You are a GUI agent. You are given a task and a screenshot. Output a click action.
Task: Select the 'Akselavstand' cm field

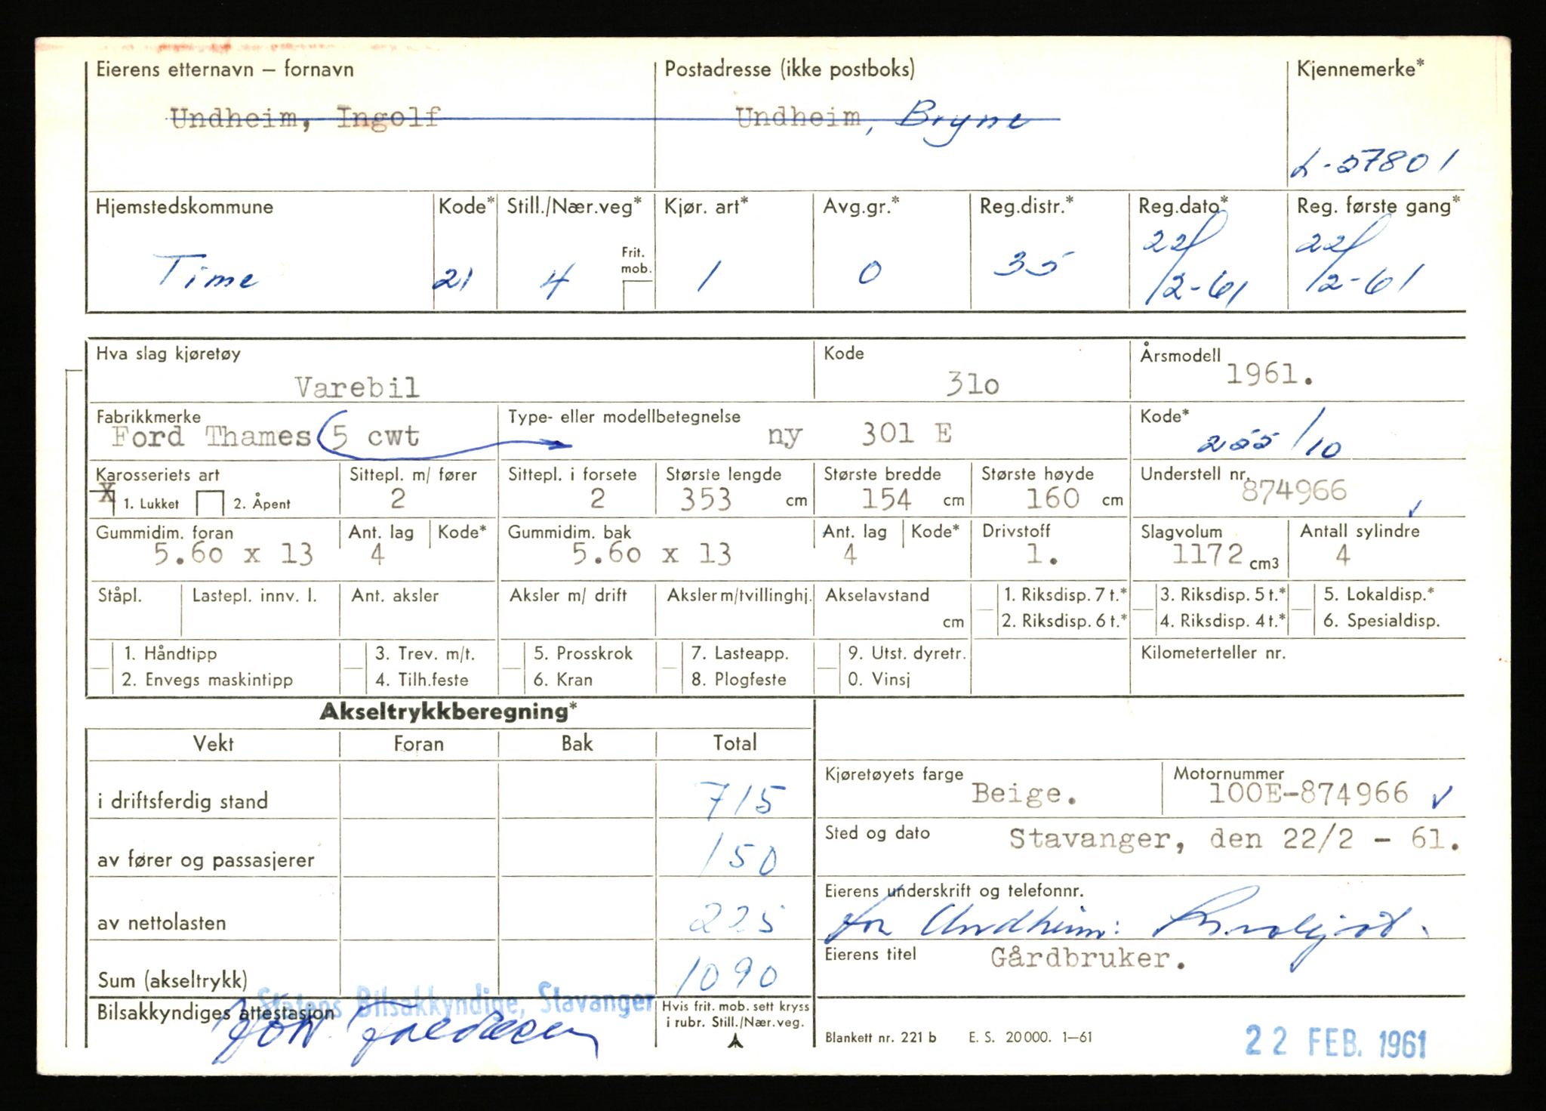[x=892, y=610]
